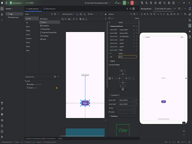Viewport: 192px width, 144px height.
Task: Click Clear All Constraints icon
Action: pos(74,19)
